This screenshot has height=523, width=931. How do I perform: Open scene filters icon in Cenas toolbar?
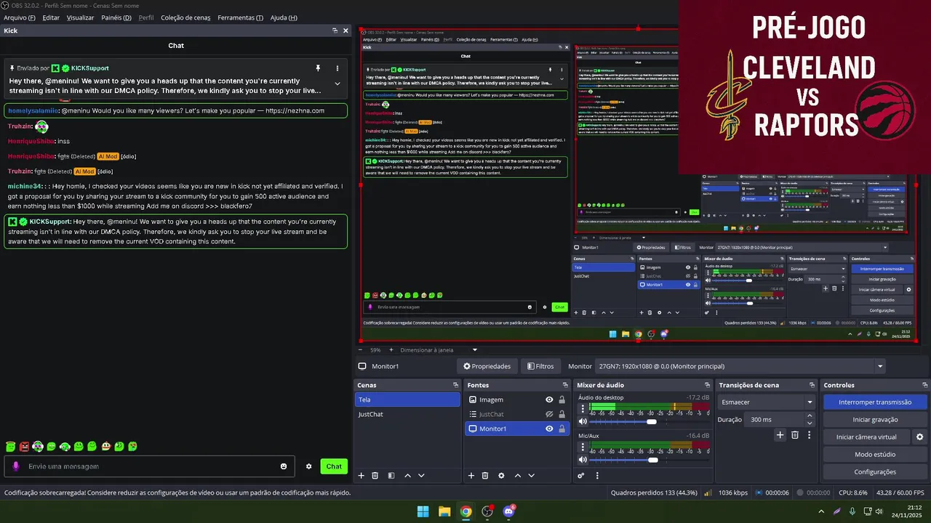point(391,476)
